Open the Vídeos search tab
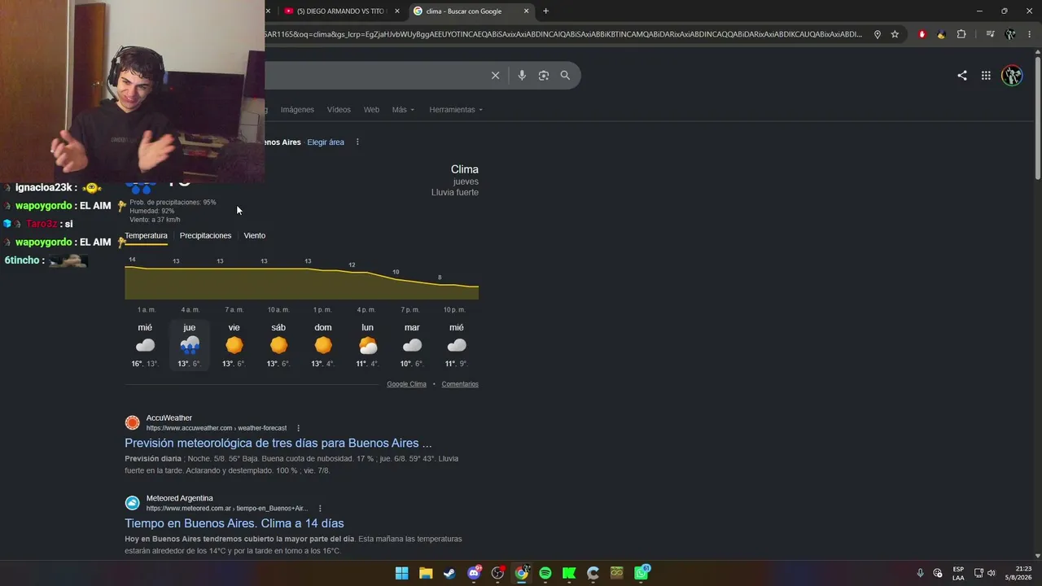Screen dimensions: 1042x586 coord(339,110)
